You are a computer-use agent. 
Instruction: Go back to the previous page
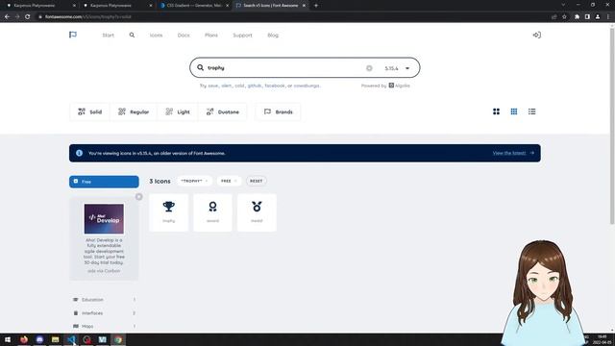(x=7, y=17)
